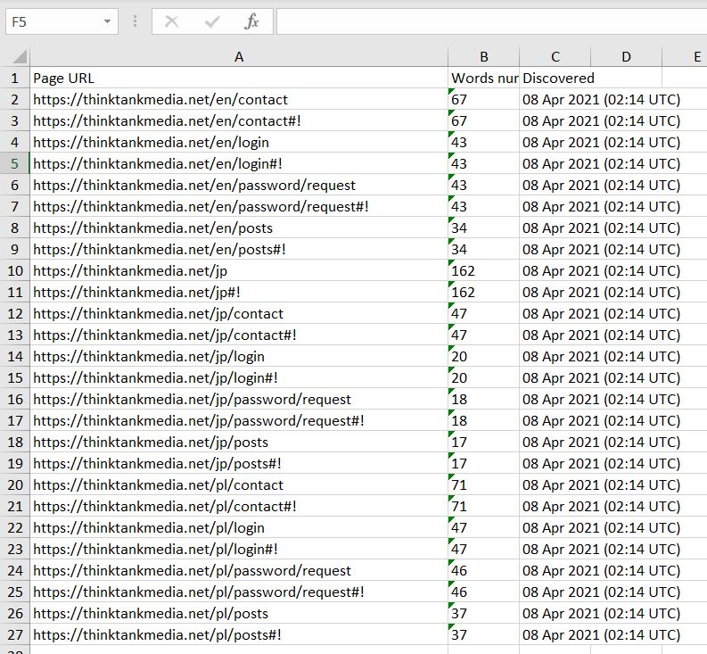
Task: Select cell with /jp/password/request URL row 16
Action: 239,399
